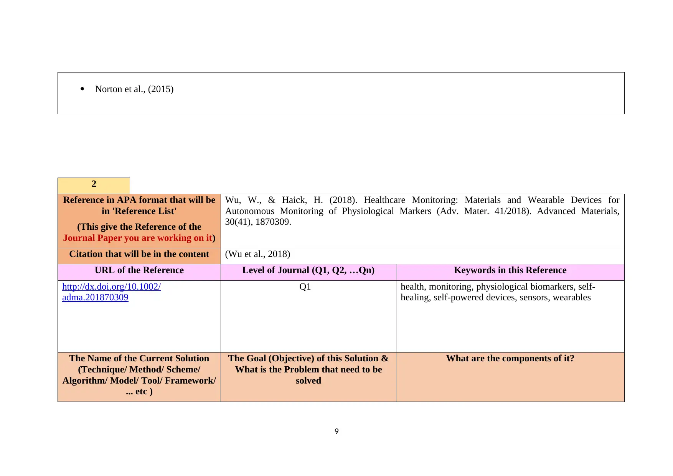Select the '(Wu et al., 2018)' citation

(257, 254)
